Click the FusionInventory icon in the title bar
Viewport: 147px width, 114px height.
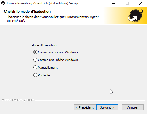(x=3, y=3)
